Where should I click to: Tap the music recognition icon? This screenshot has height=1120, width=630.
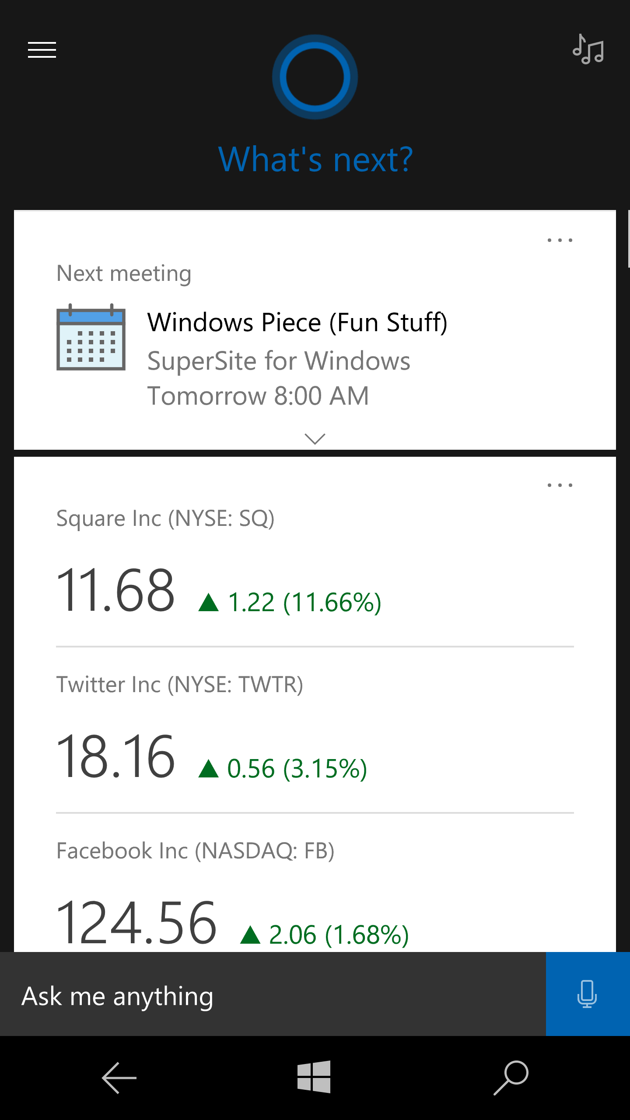pyautogui.click(x=588, y=50)
